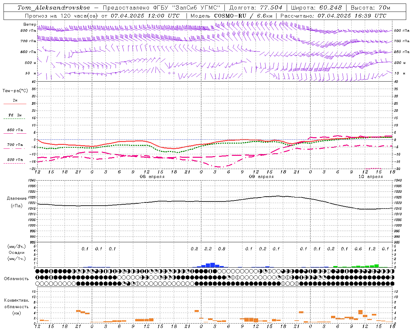Click the 0.8 three-hour precipitation value
Image resolution: width=411 pixels, height=329 pixels.
coord(222,249)
